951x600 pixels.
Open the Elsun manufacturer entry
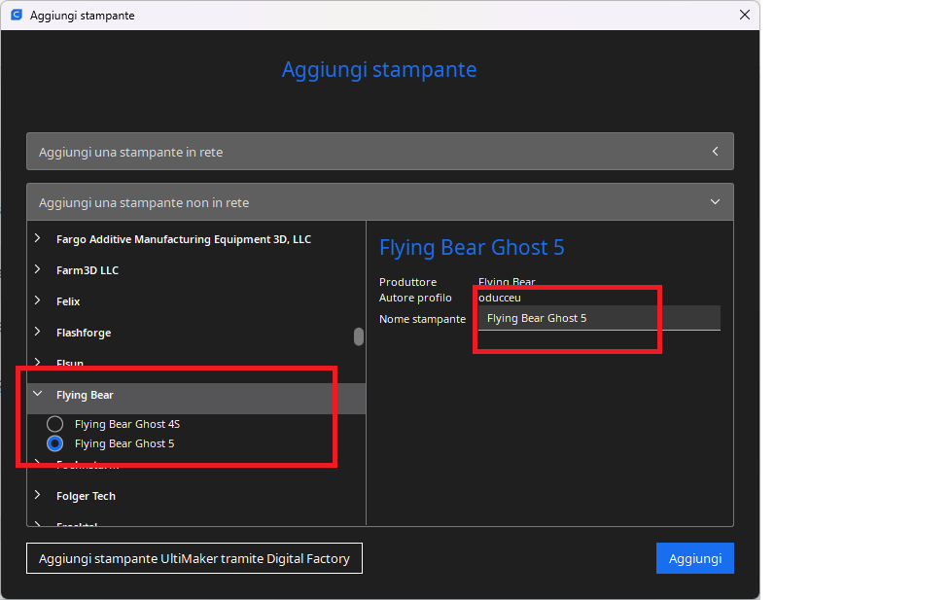[70, 363]
